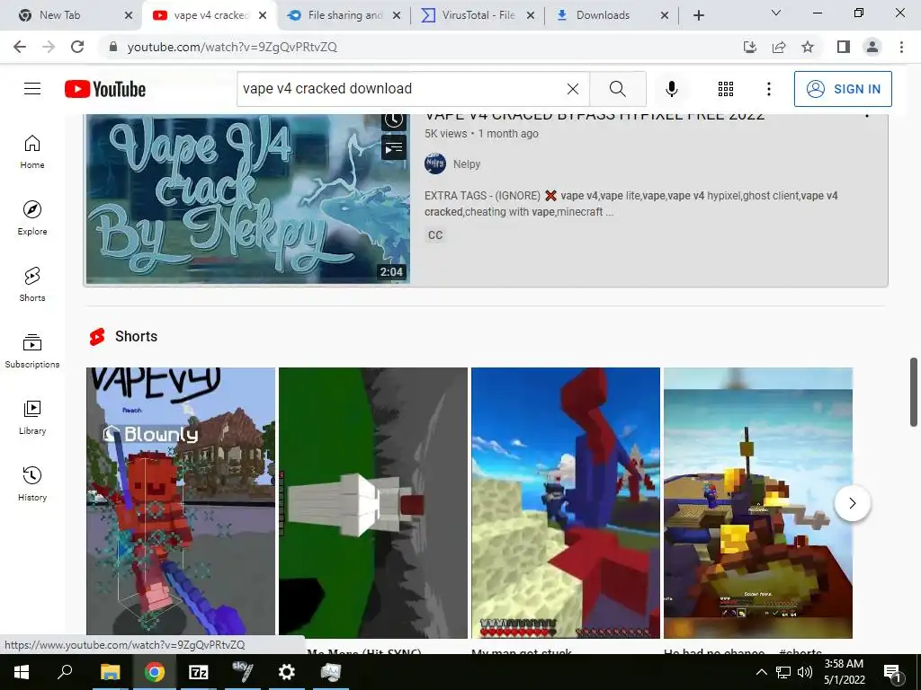The width and height of the screenshot is (921, 690).
Task: Go to Home in sidebar
Action: [x=32, y=152]
